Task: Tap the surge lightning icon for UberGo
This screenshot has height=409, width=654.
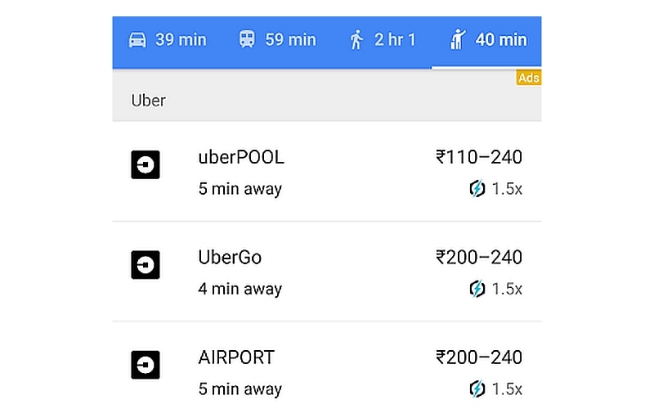Action: pos(477,289)
